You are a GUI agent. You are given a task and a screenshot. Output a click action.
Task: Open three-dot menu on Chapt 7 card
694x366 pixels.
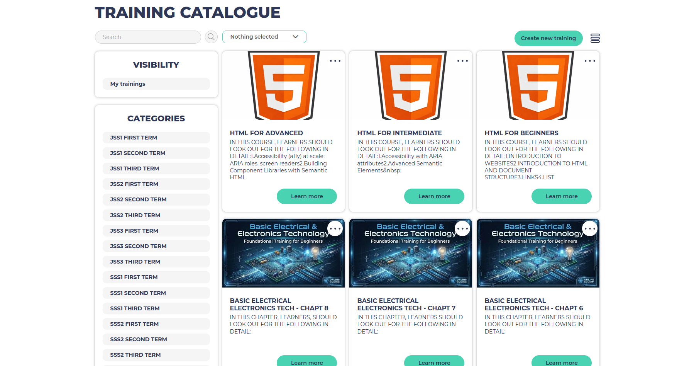pyautogui.click(x=462, y=229)
